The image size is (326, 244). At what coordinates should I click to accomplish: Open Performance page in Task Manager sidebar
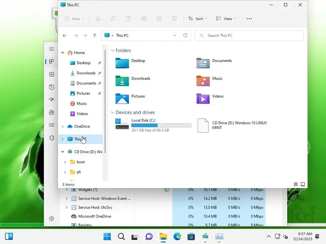[52, 74]
